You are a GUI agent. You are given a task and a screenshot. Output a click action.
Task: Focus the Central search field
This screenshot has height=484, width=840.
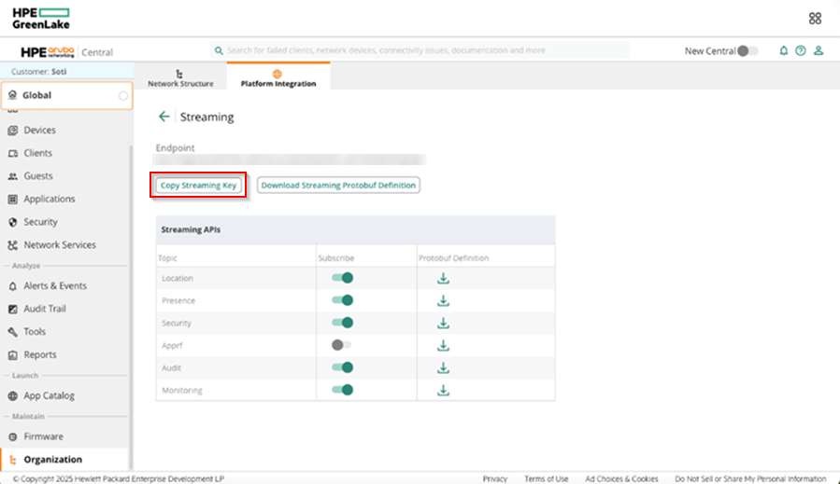420,50
